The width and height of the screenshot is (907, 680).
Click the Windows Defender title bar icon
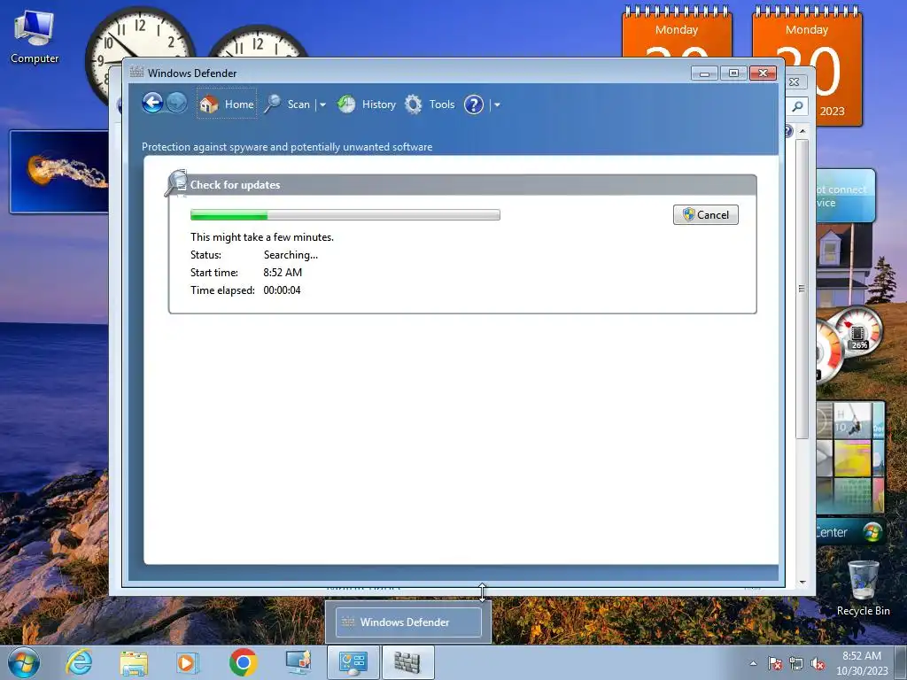(x=136, y=73)
